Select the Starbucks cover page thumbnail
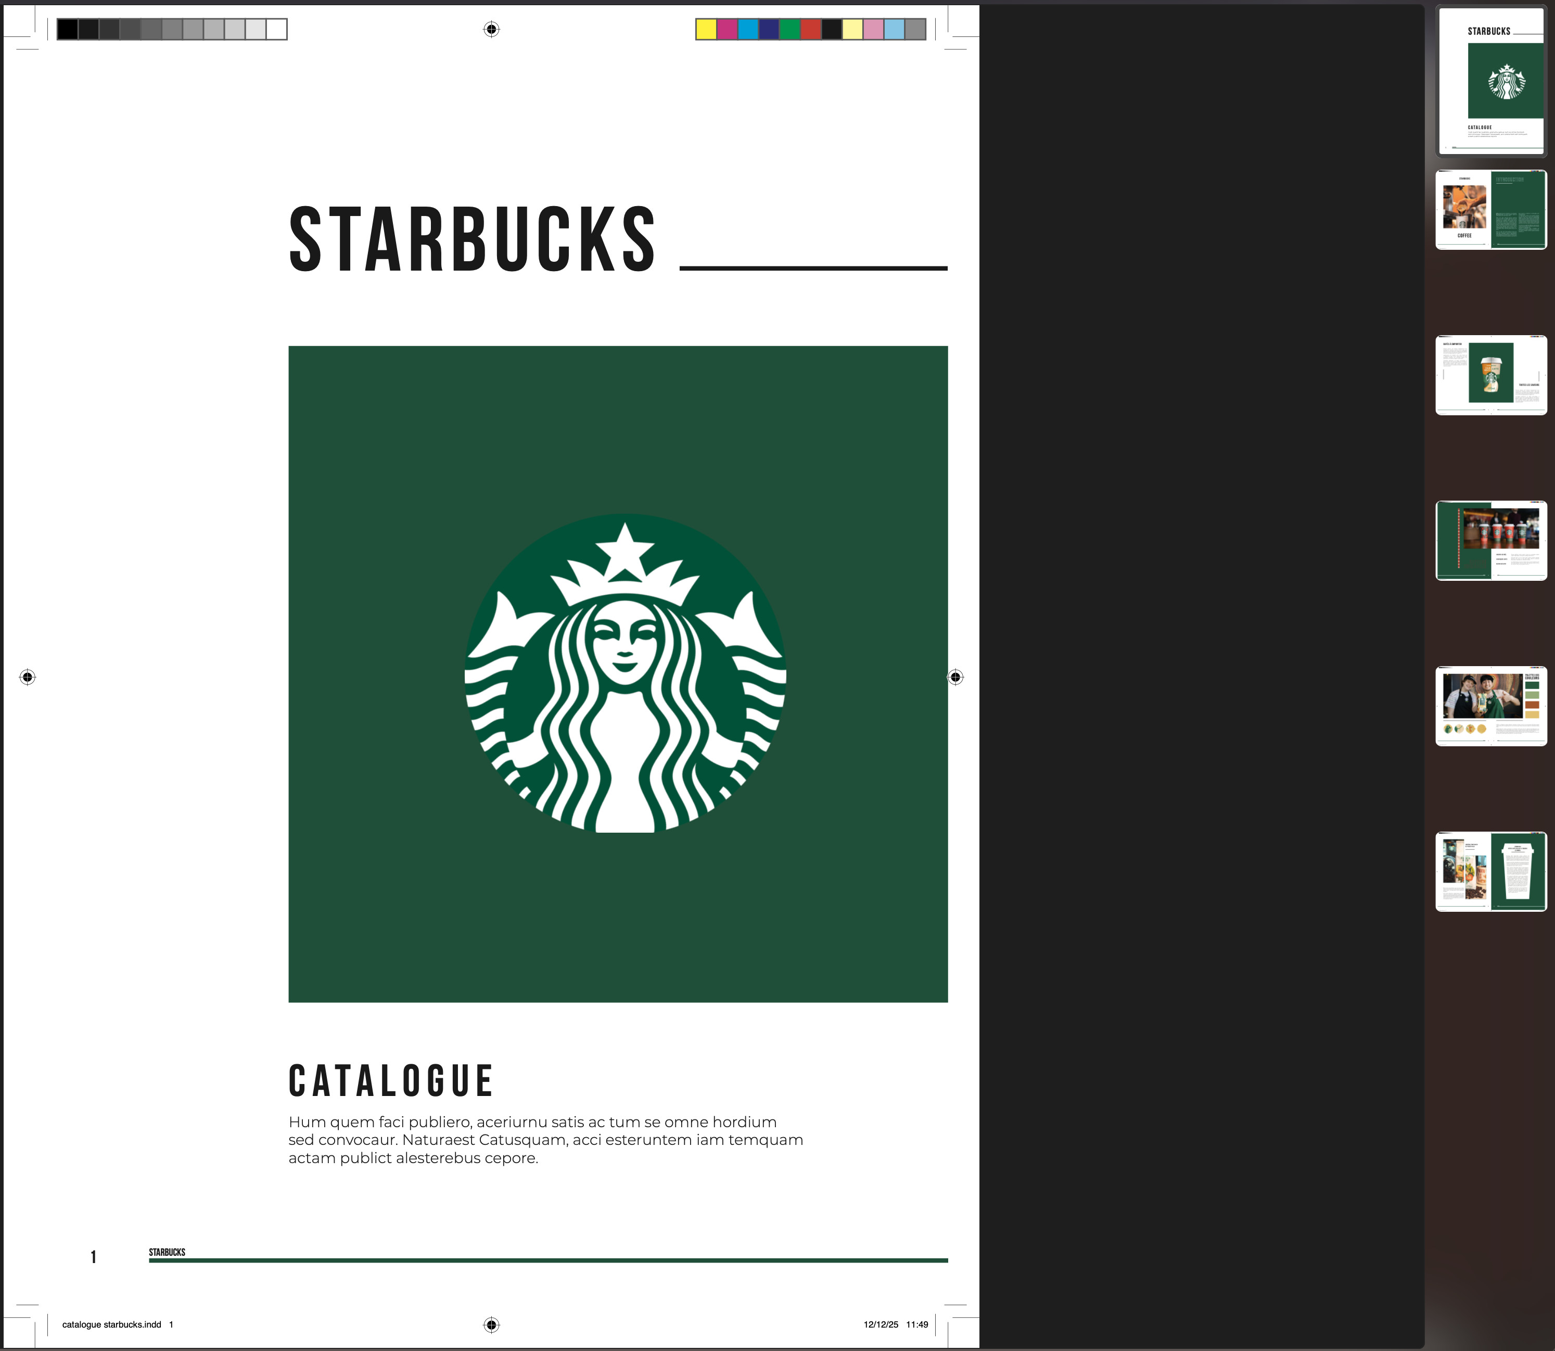 click(1491, 81)
